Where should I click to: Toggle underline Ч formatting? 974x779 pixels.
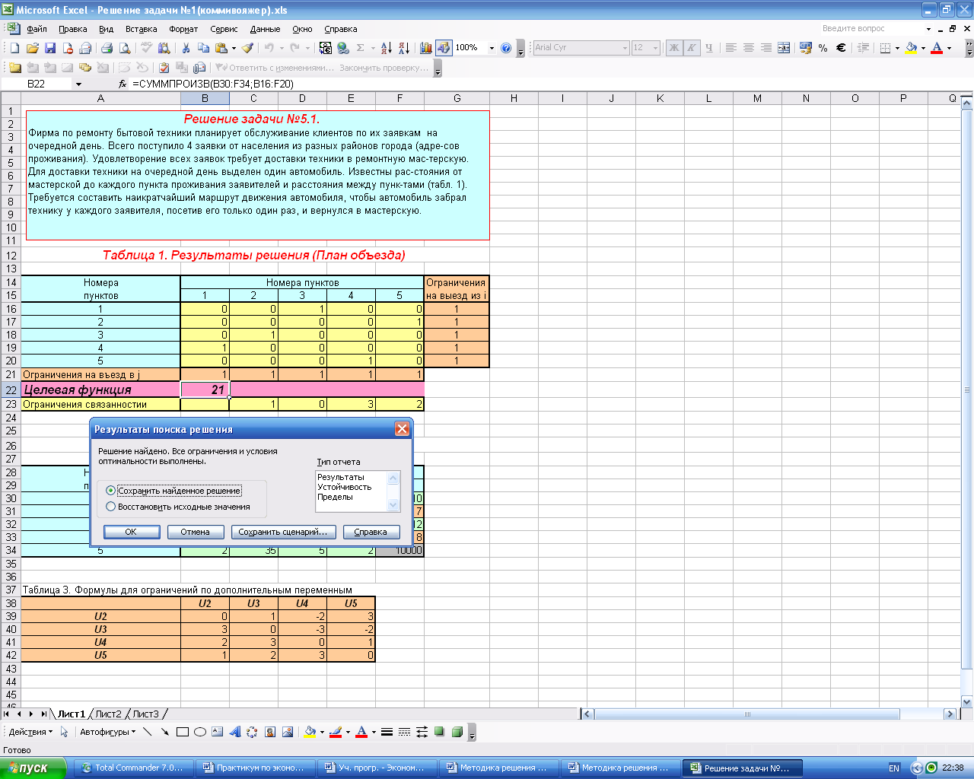point(709,48)
